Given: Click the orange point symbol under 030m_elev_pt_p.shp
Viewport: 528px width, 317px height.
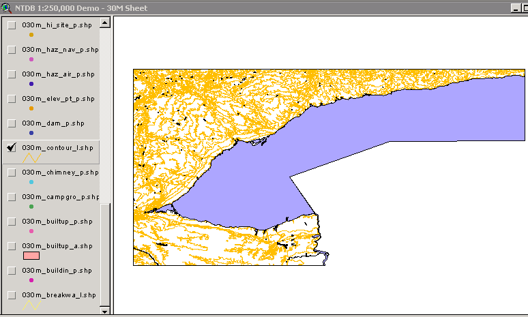Looking at the screenshot, I should (31, 108).
